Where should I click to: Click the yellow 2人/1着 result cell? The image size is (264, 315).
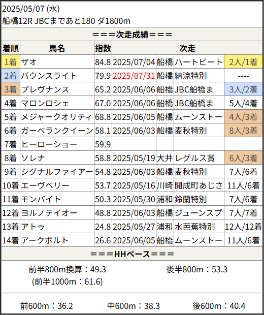coord(243,61)
